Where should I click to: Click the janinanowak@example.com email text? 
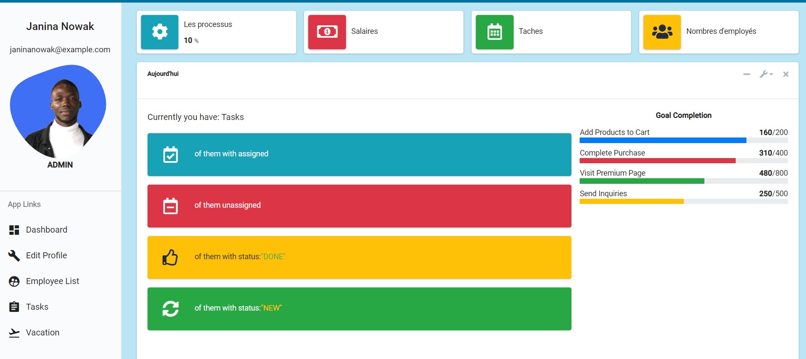(60, 50)
